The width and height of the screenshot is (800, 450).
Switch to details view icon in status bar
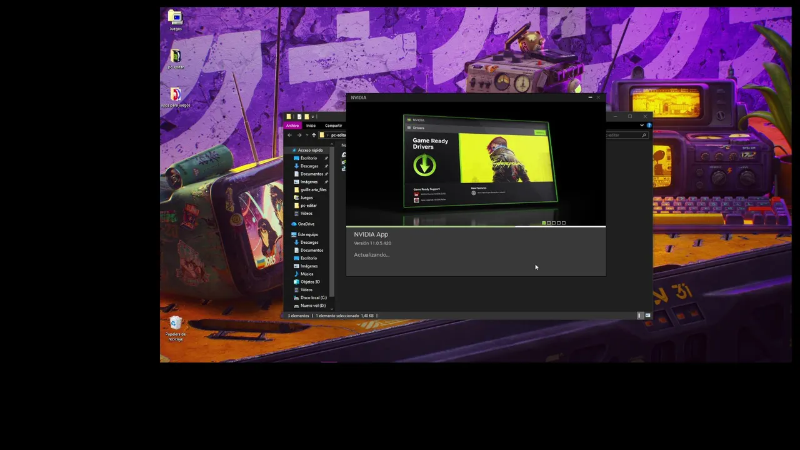click(x=639, y=316)
